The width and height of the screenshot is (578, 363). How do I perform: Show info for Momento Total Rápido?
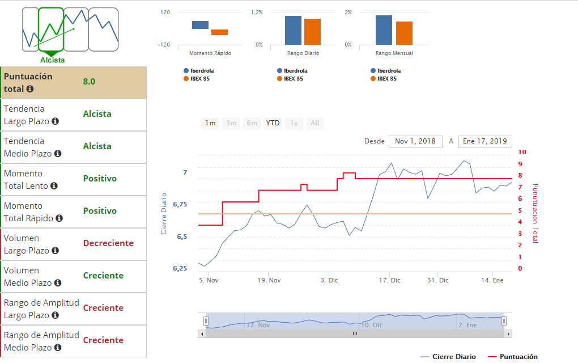tap(59, 218)
